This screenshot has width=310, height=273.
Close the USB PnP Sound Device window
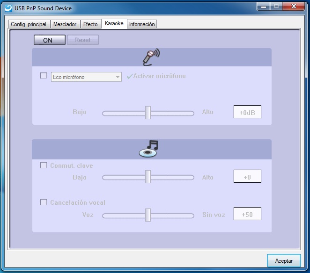point(294,7)
